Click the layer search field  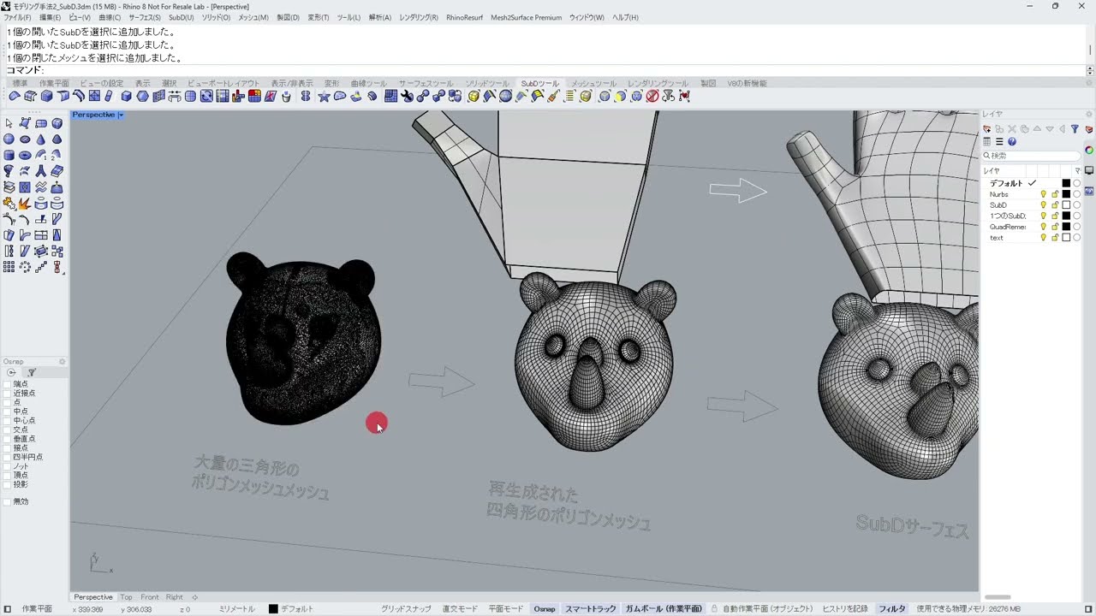click(x=1032, y=156)
